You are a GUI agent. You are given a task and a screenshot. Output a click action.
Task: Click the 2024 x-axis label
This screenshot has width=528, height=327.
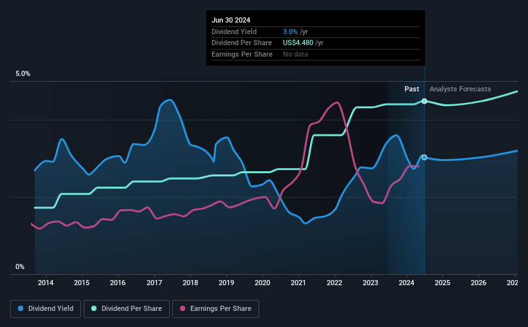[x=406, y=283]
